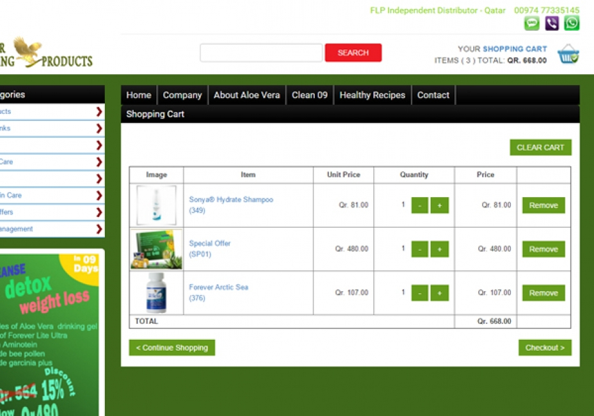The image size is (594, 416).
Task: Open the About Aloe Vera menu
Action: [x=246, y=95]
